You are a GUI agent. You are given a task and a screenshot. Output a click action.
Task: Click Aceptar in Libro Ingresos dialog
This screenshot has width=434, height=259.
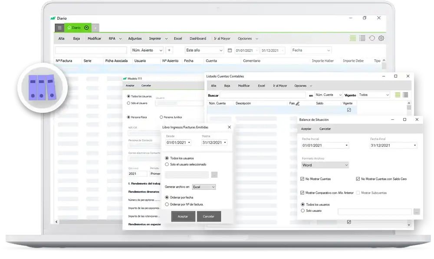click(x=183, y=216)
